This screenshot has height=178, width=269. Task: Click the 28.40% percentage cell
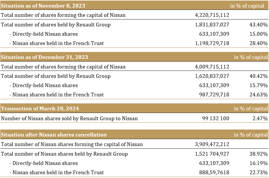(258, 43)
